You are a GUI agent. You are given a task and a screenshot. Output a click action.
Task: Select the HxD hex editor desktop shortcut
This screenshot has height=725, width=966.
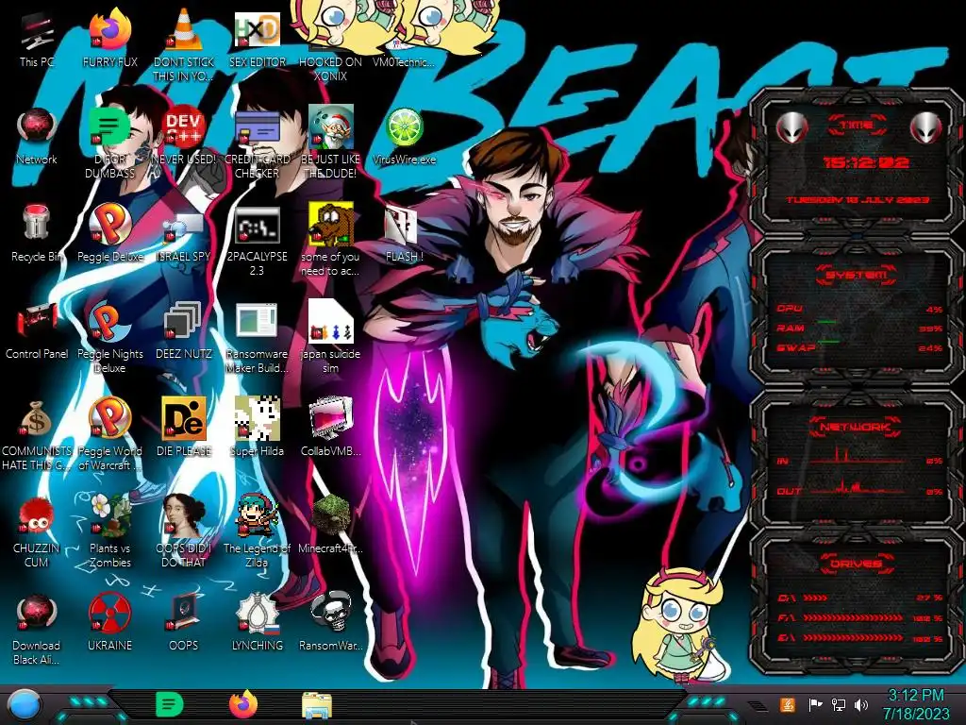click(x=257, y=40)
